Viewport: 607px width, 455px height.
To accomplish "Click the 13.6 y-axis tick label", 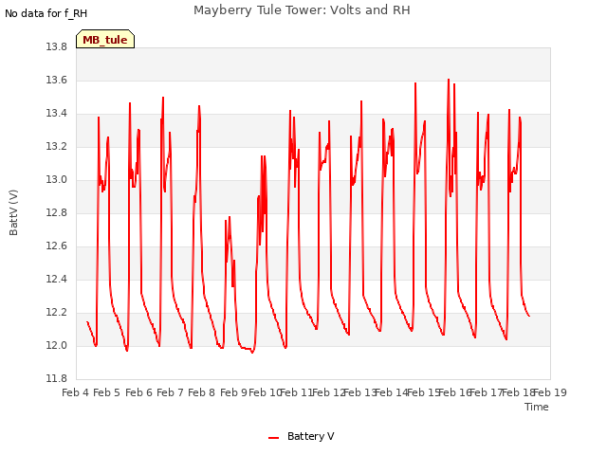I will [x=57, y=80].
